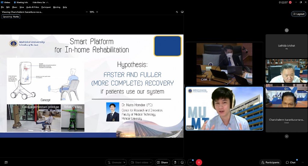Open the Chat panel
308x166 pixels.
[291, 162]
